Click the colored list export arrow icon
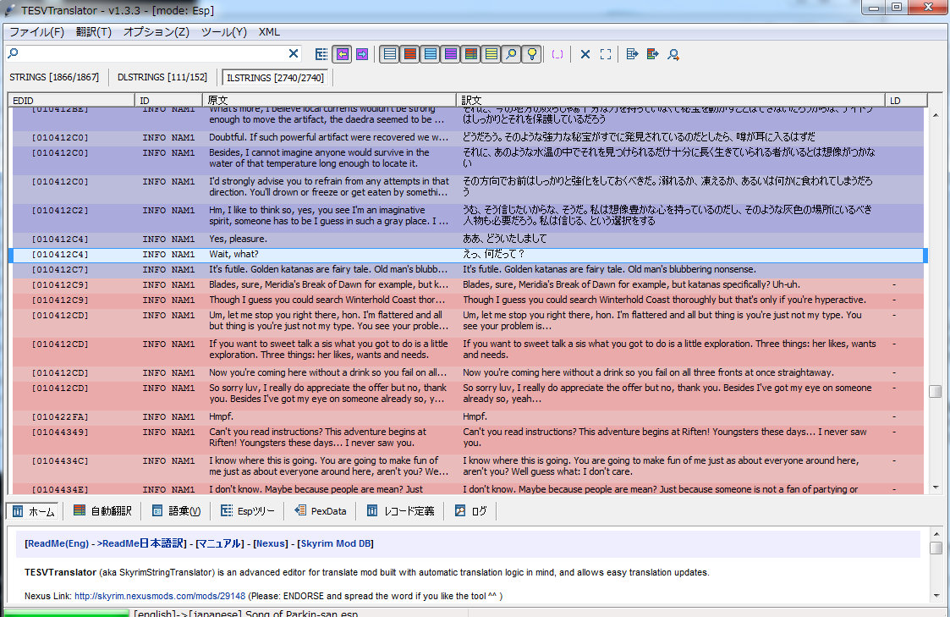The image size is (950, 617). point(652,54)
